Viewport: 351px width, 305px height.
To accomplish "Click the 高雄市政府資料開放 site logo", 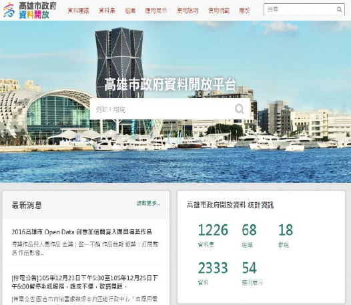I will click(30, 10).
